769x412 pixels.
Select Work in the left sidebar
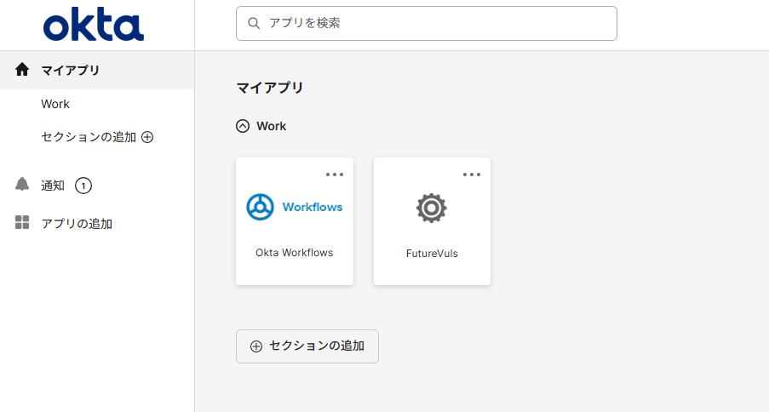55,104
